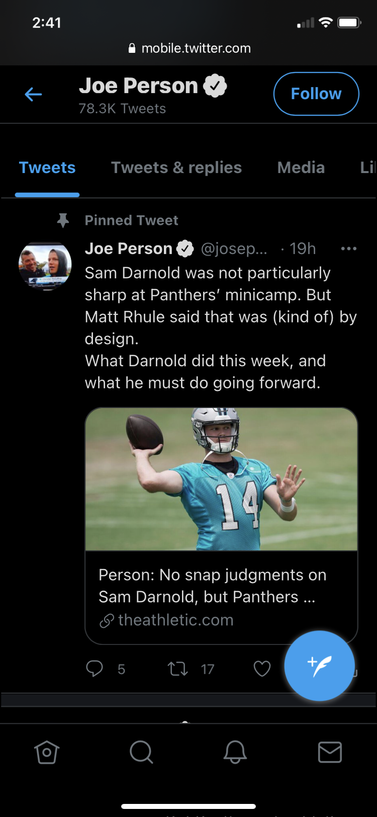
Task: Tap the back arrow icon
Action: [x=33, y=94]
